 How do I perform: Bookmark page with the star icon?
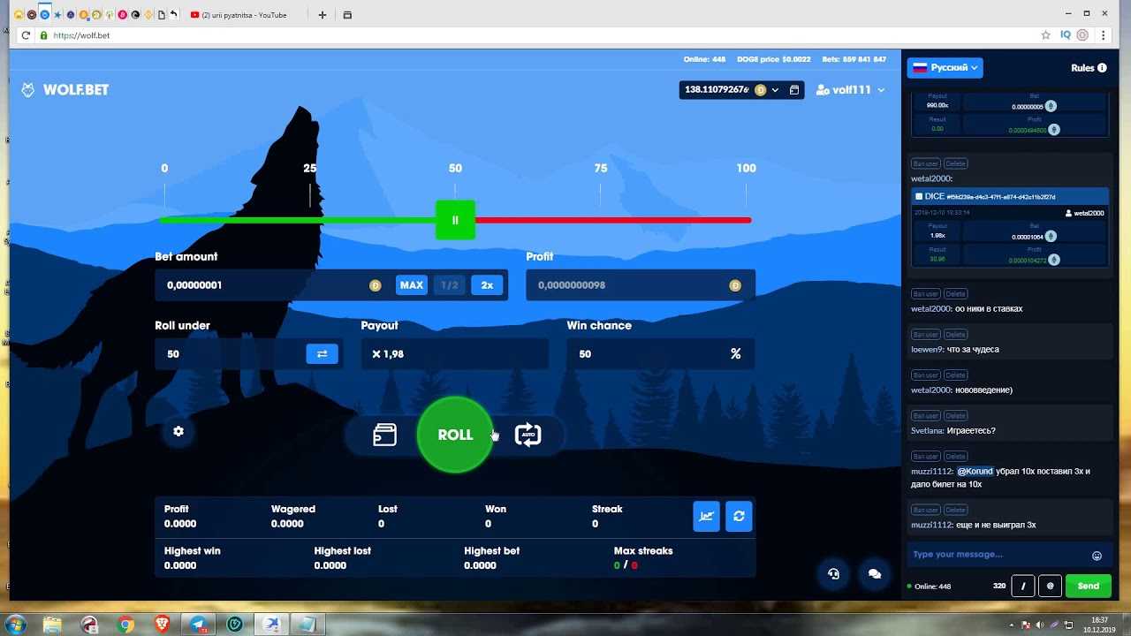coord(1045,35)
